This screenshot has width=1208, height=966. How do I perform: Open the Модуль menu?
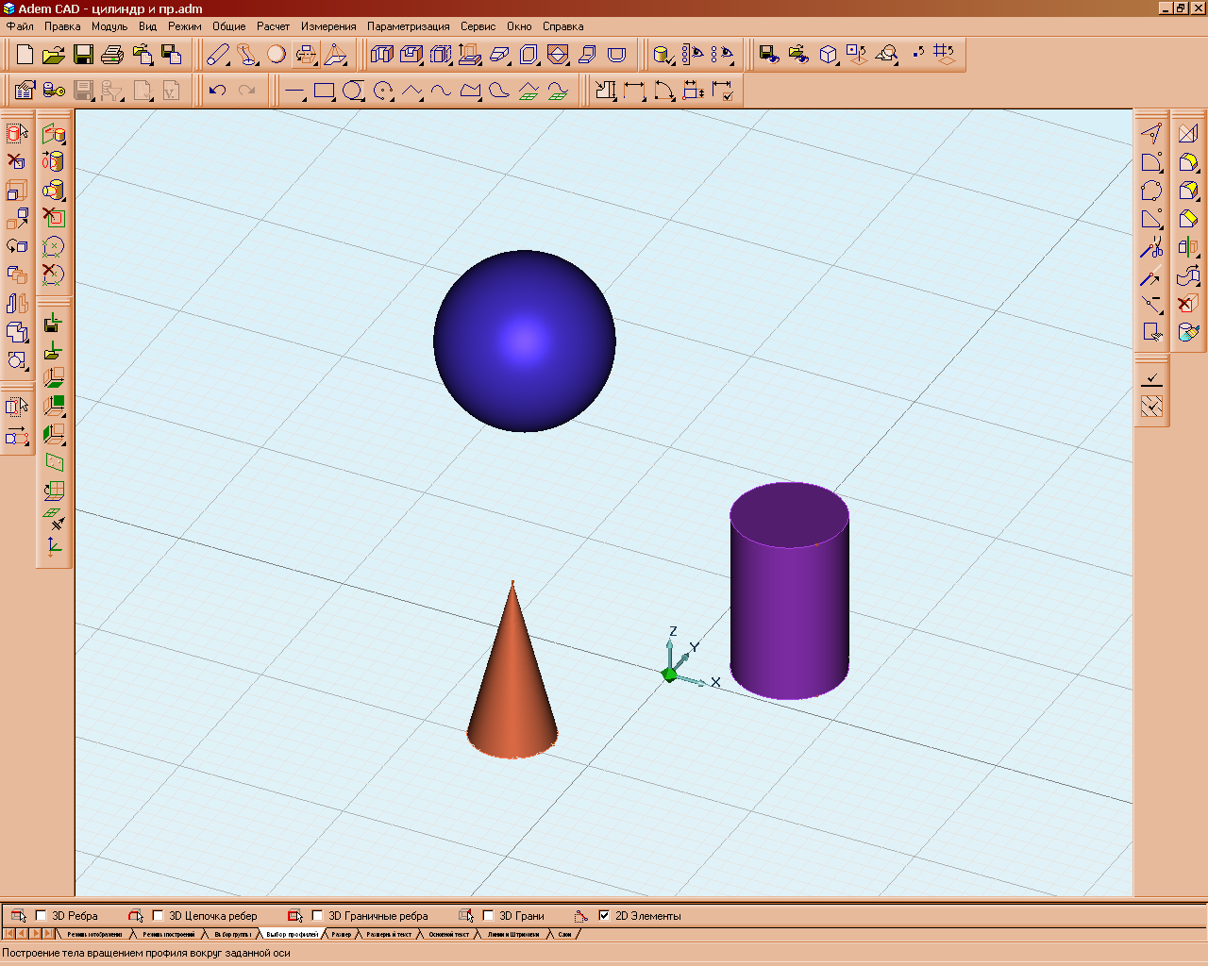[x=109, y=26]
